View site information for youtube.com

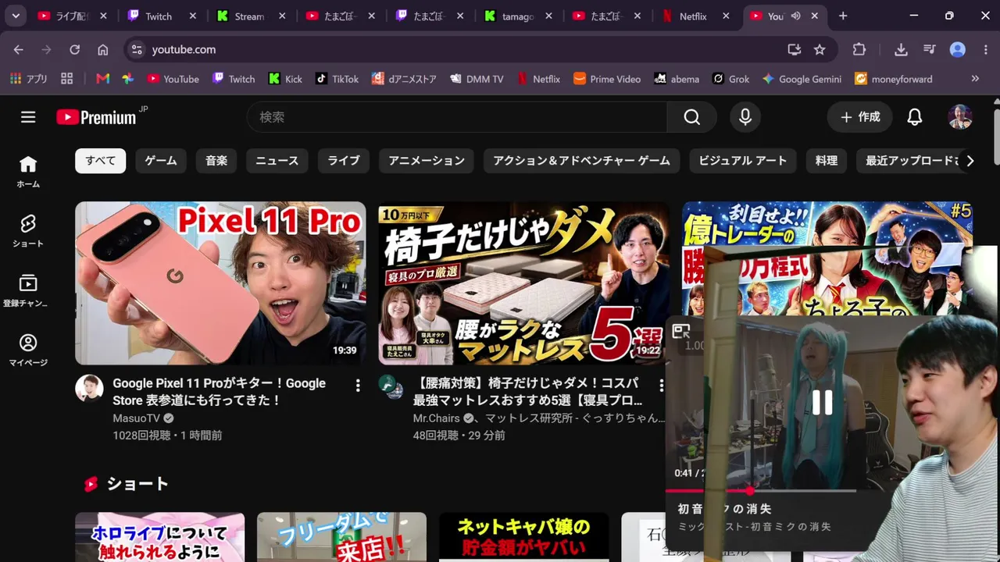coord(137,49)
